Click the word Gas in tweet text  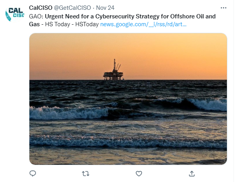point(34,24)
